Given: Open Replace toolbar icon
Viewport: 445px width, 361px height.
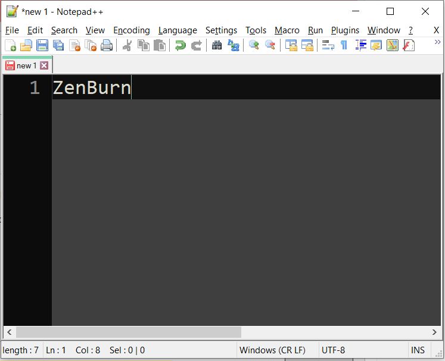Looking at the screenshot, I should pos(234,45).
